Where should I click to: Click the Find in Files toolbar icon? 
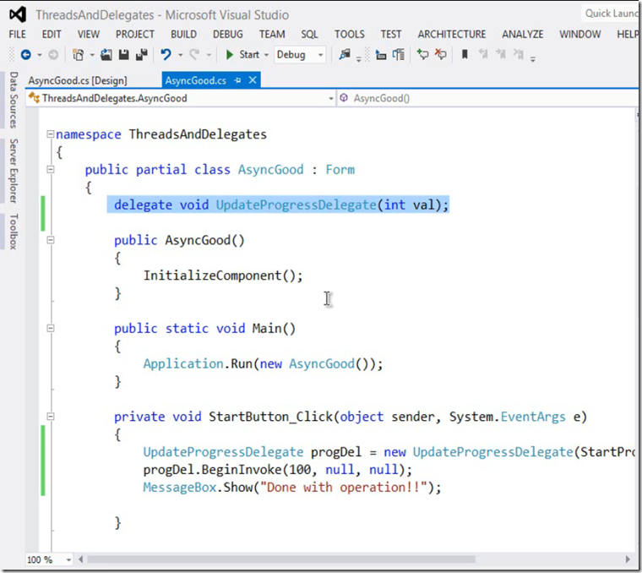pyautogui.click(x=345, y=54)
